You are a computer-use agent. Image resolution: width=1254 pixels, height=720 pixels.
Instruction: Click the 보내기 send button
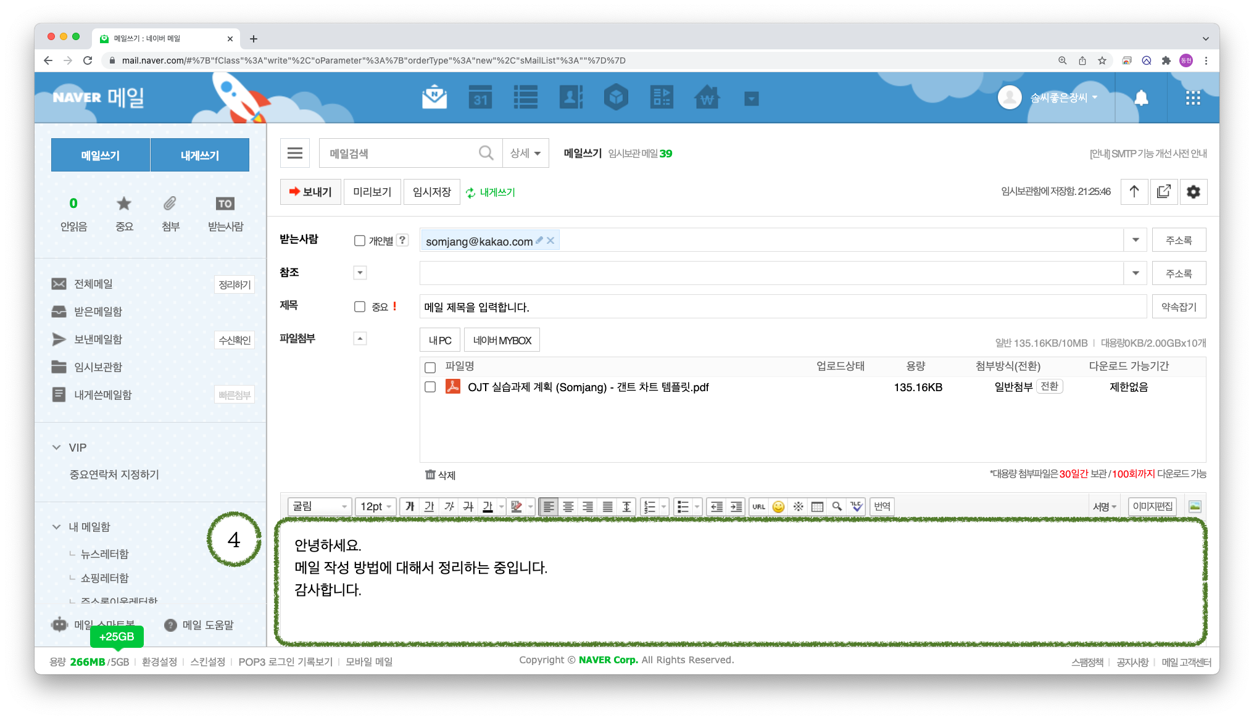tap(310, 192)
